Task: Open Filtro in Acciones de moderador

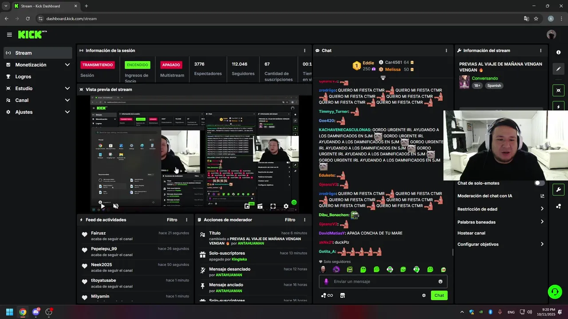Action: coord(290,220)
